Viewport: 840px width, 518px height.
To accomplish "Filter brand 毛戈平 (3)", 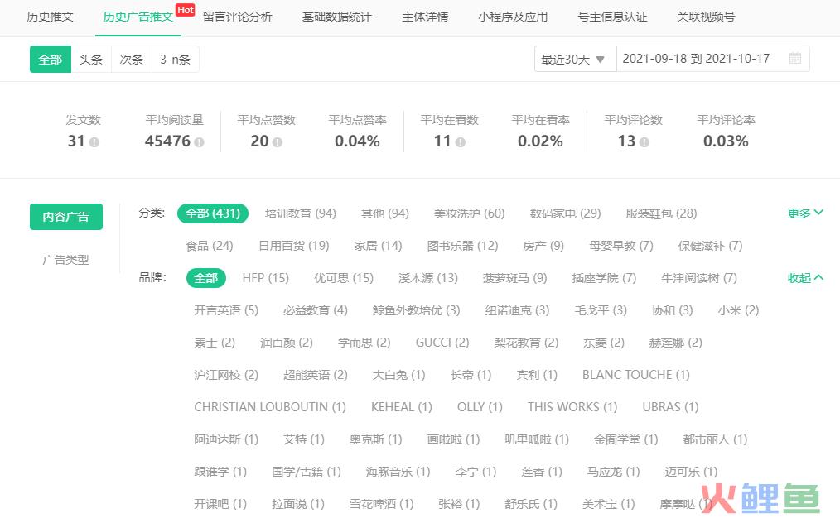I will (x=601, y=310).
